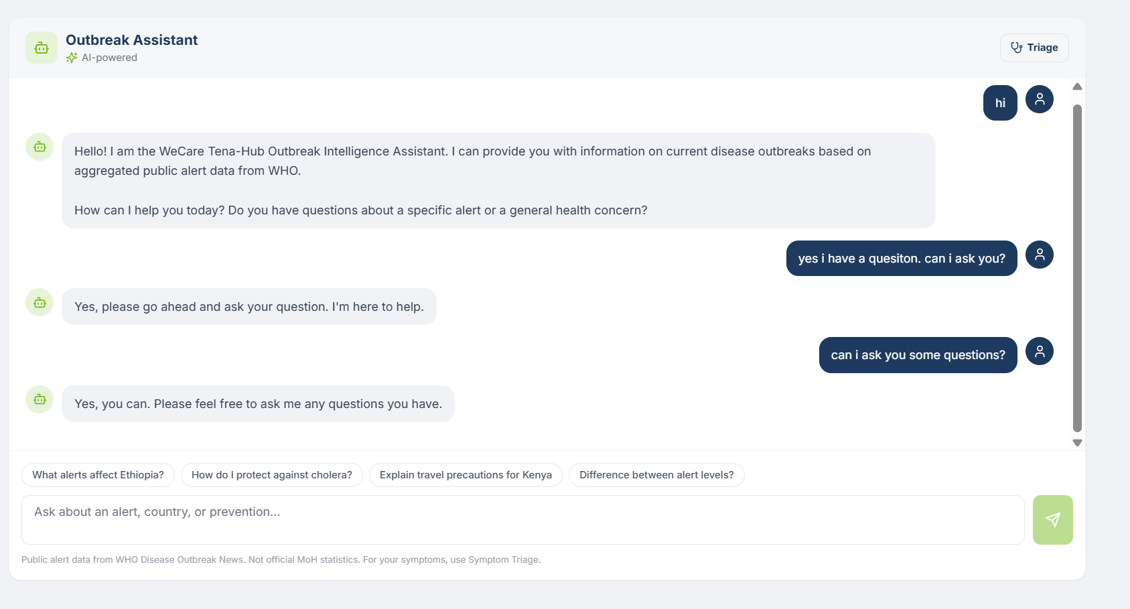Screen dimensions: 1130x609
Task: Click the chat vertical scrollbar thumb
Action: coord(1077,268)
